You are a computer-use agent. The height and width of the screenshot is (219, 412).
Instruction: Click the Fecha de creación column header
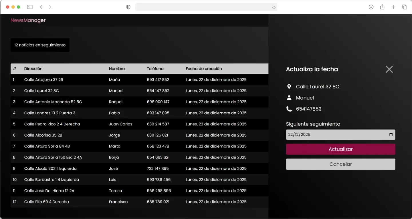click(204, 69)
